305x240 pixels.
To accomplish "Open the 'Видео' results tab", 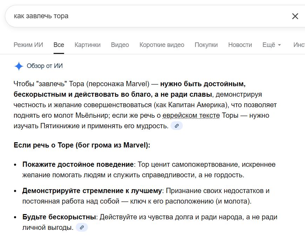I will (120, 45).
